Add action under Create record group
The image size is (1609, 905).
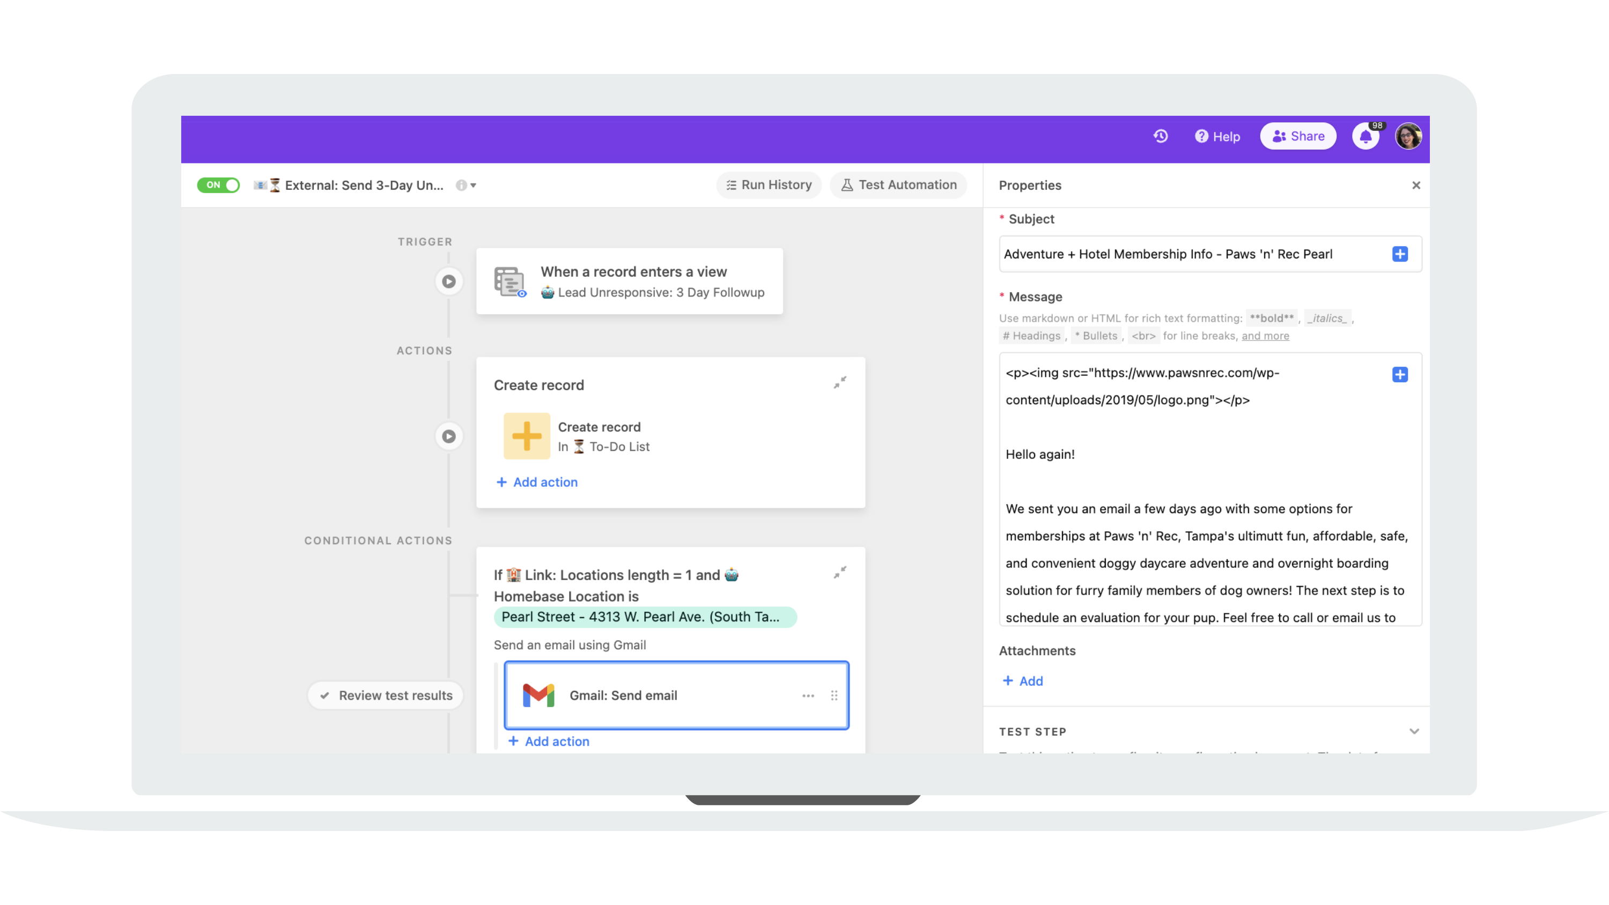(x=537, y=482)
